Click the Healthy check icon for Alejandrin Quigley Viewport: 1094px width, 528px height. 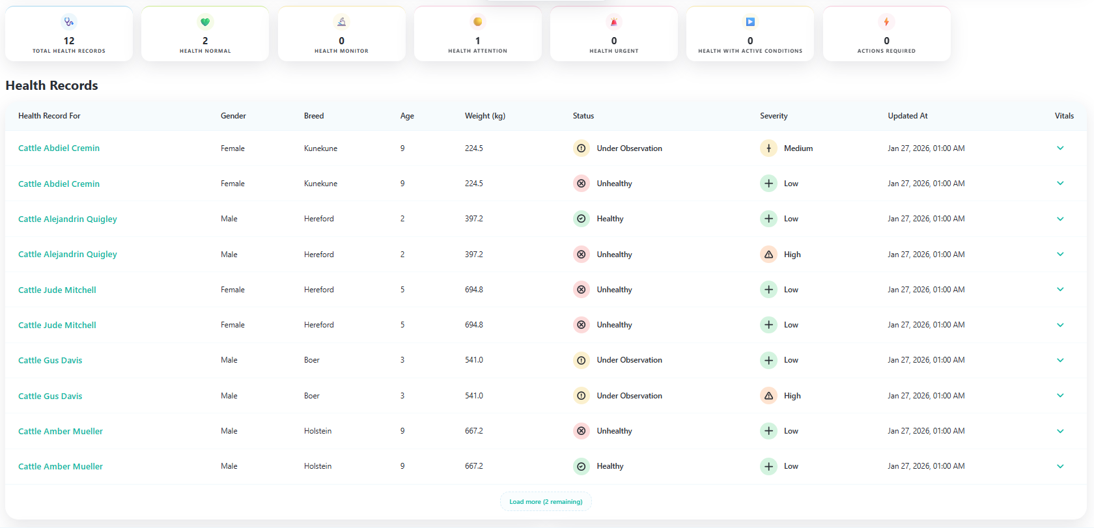click(581, 219)
